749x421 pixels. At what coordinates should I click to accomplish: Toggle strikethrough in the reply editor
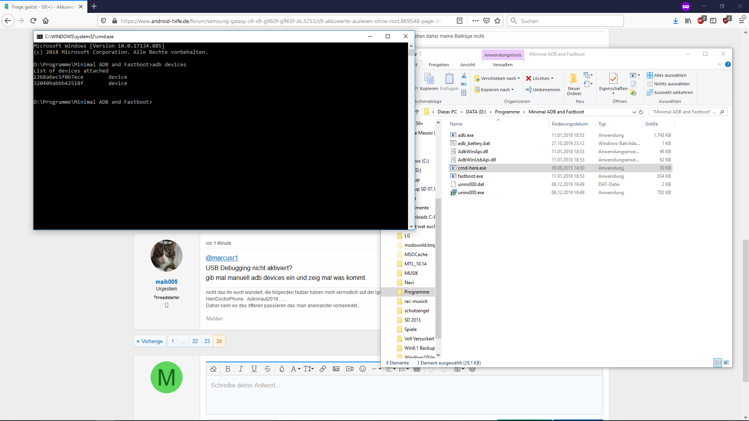pos(267,369)
